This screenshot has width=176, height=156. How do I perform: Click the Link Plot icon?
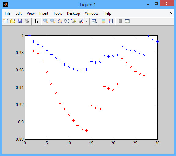point(94,21)
